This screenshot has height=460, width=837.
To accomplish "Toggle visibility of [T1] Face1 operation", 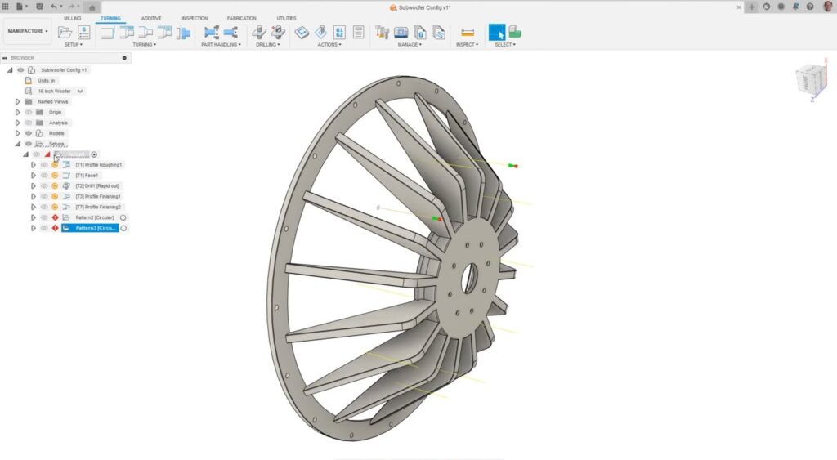I will [44, 176].
